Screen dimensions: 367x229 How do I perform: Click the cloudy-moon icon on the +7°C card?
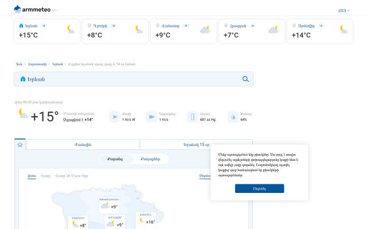point(274,29)
